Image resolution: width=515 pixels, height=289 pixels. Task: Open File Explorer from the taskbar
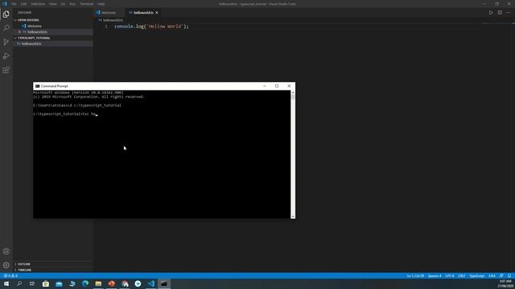98,283
